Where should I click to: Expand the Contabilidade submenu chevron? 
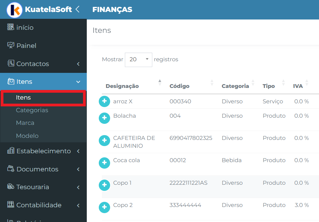pyautogui.click(x=78, y=205)
